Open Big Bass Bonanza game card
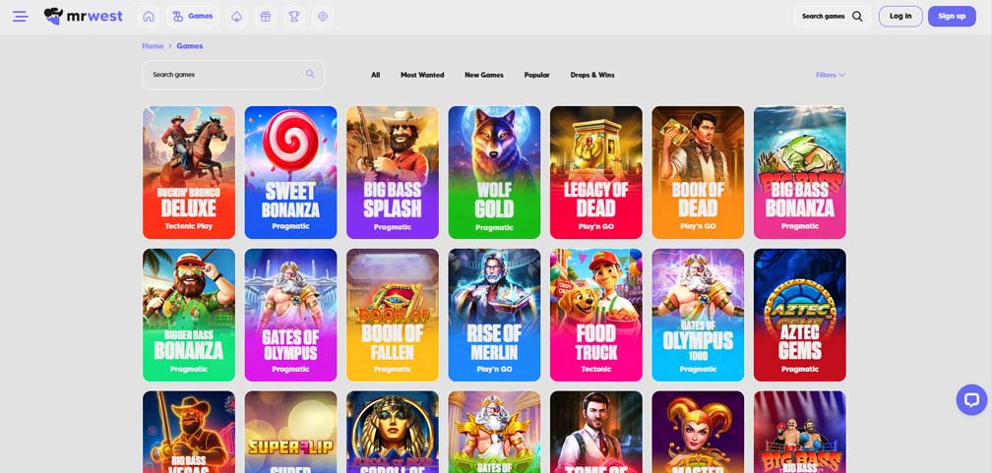Image resolution: width=992 pixels, height=473 pixels. 800,173
